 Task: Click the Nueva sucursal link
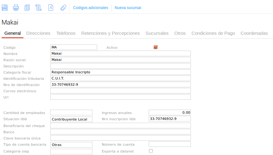pyautogui.click(x=128, y=8)
